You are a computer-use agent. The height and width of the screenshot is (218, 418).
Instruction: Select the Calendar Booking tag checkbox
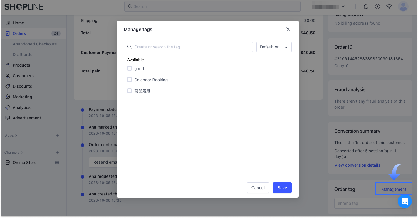[130, 80]
